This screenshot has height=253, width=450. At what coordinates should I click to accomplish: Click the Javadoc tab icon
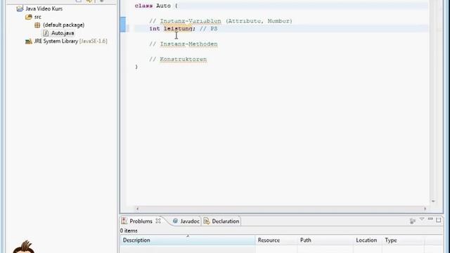click(175, 221)
